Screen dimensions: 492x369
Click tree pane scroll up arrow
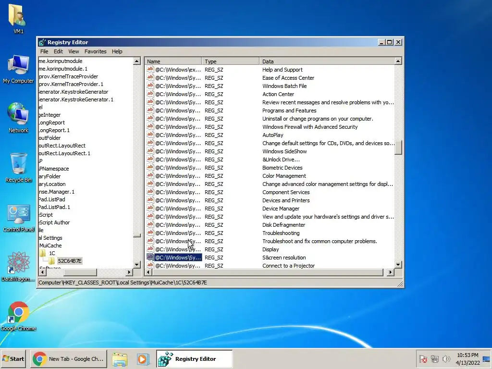click(137, 61)
